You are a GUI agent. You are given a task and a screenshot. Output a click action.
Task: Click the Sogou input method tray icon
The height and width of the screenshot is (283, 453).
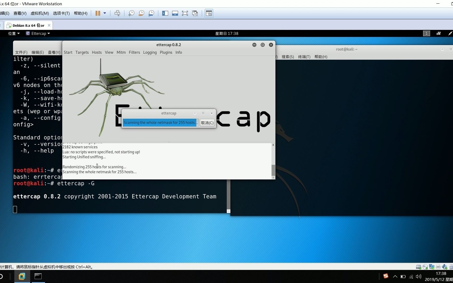(386, 276)
